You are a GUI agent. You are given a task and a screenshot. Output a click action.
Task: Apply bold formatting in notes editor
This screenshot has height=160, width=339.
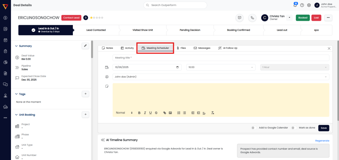[139, 113]
